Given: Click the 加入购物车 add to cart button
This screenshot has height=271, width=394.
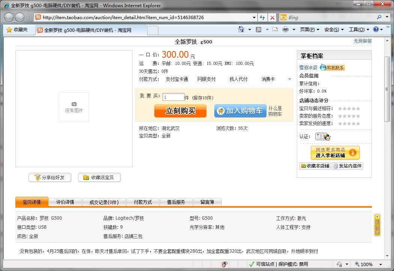Looking at the screenshot, I should [x=240, y=111].
